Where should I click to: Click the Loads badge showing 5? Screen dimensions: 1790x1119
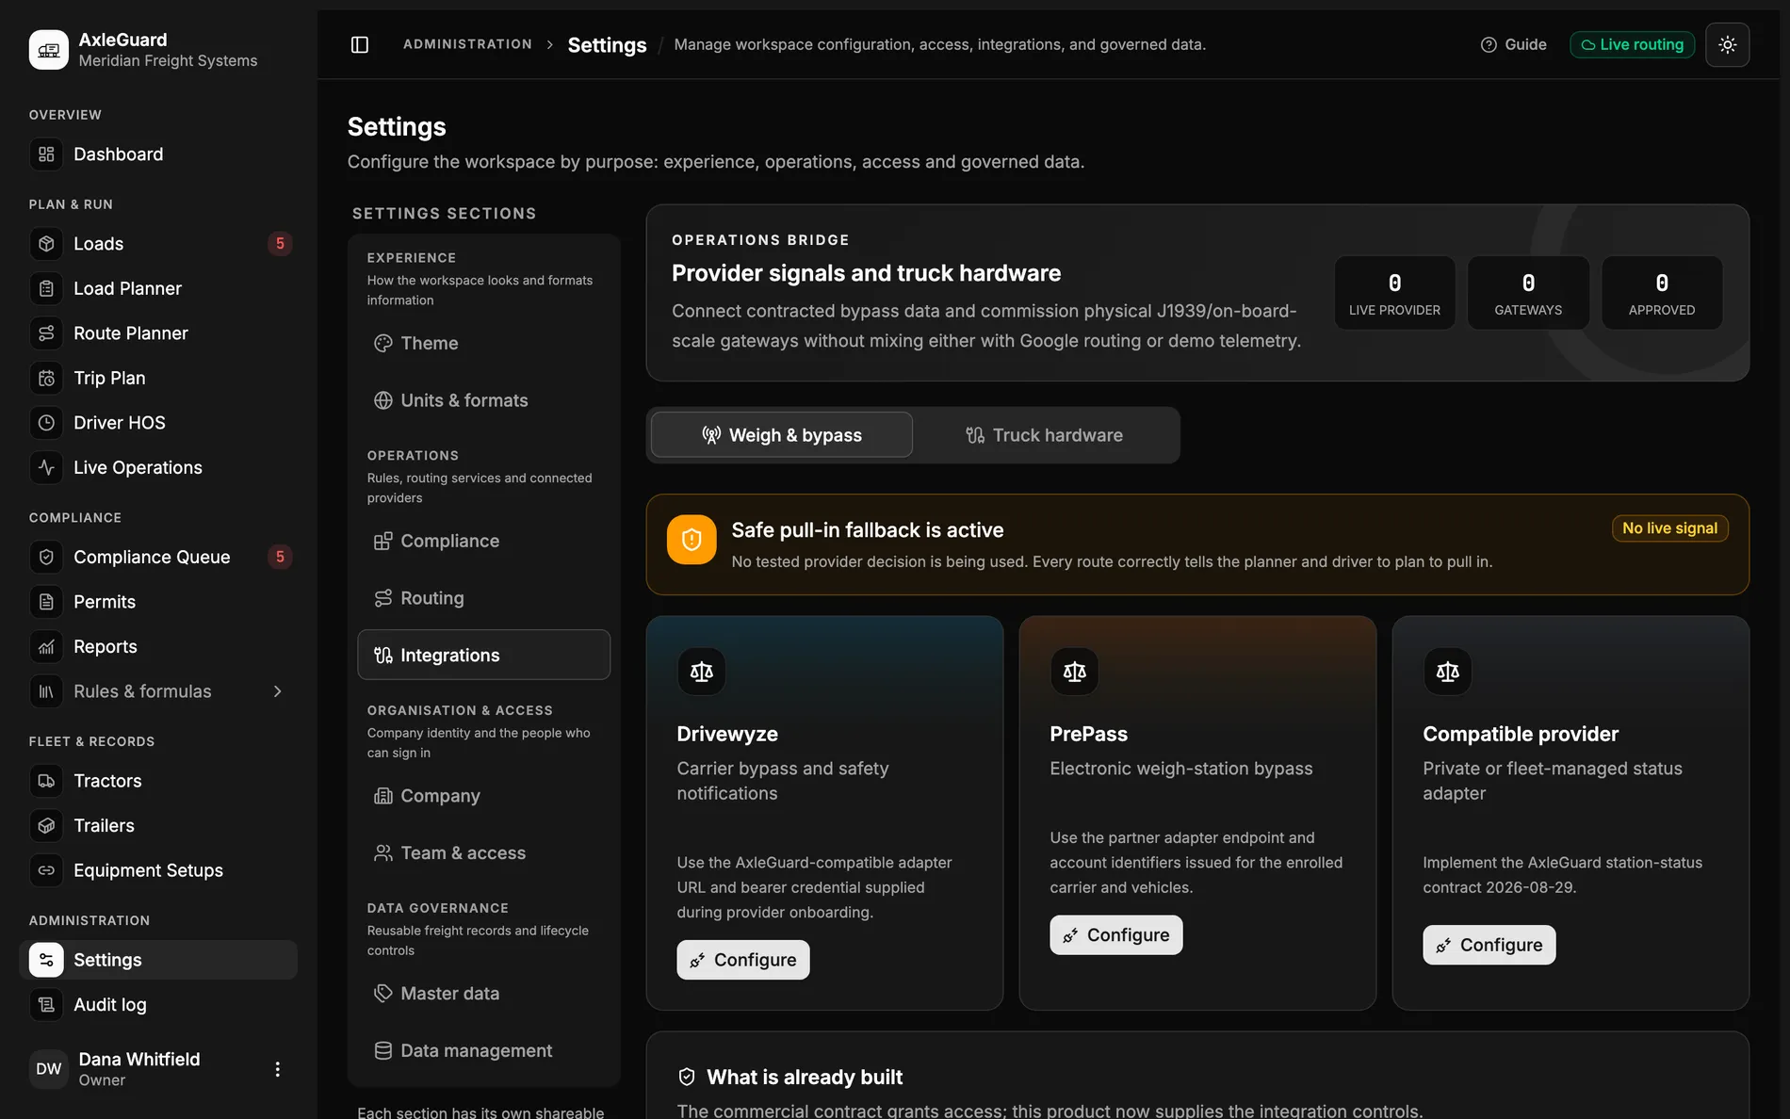click(280, 244)
